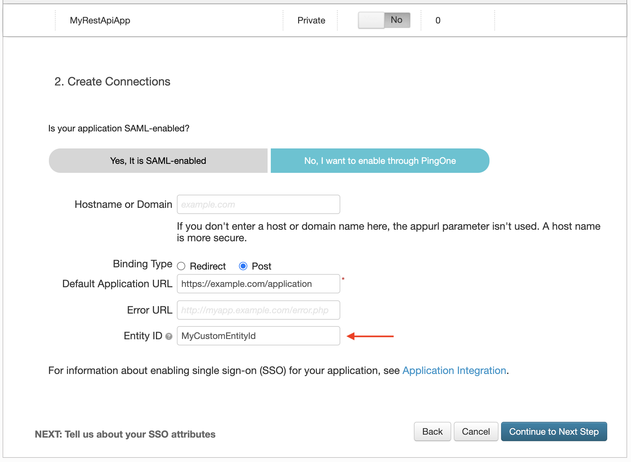Select the Redirect binding type

pos(181,266)
